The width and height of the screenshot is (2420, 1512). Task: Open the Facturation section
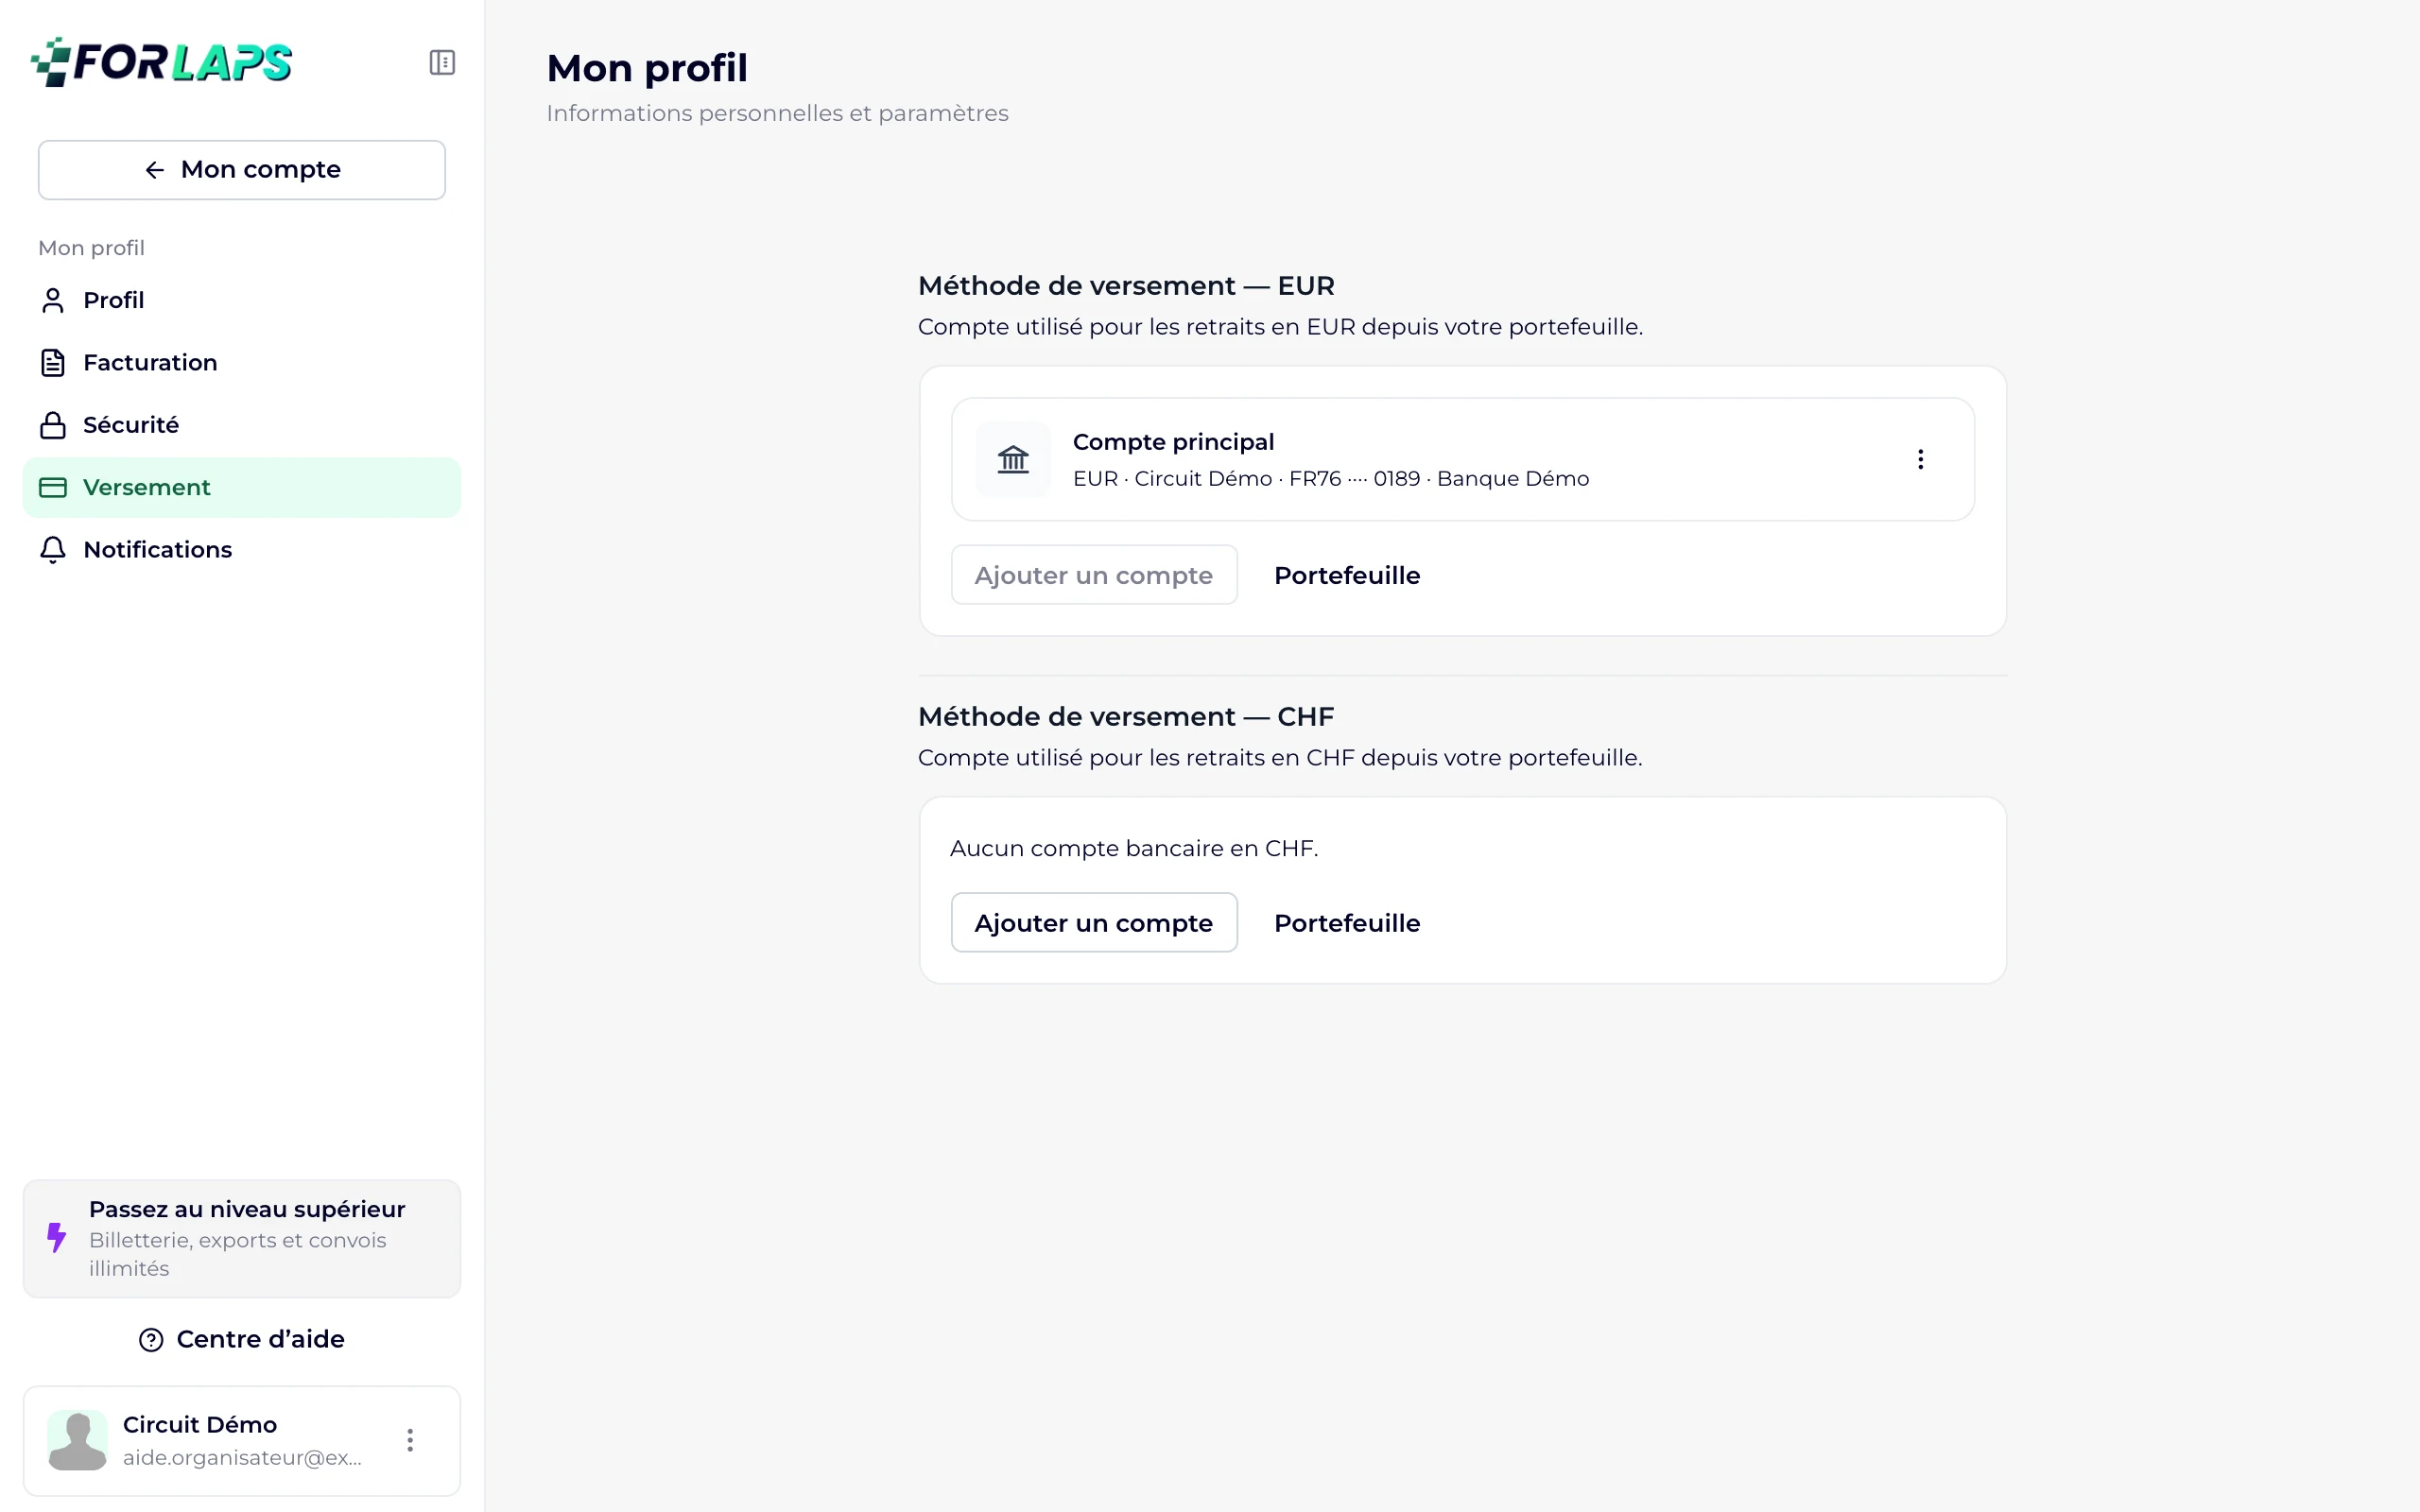click(x=242, y=363)
